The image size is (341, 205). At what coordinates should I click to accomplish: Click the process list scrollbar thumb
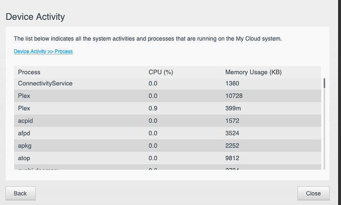324,82
